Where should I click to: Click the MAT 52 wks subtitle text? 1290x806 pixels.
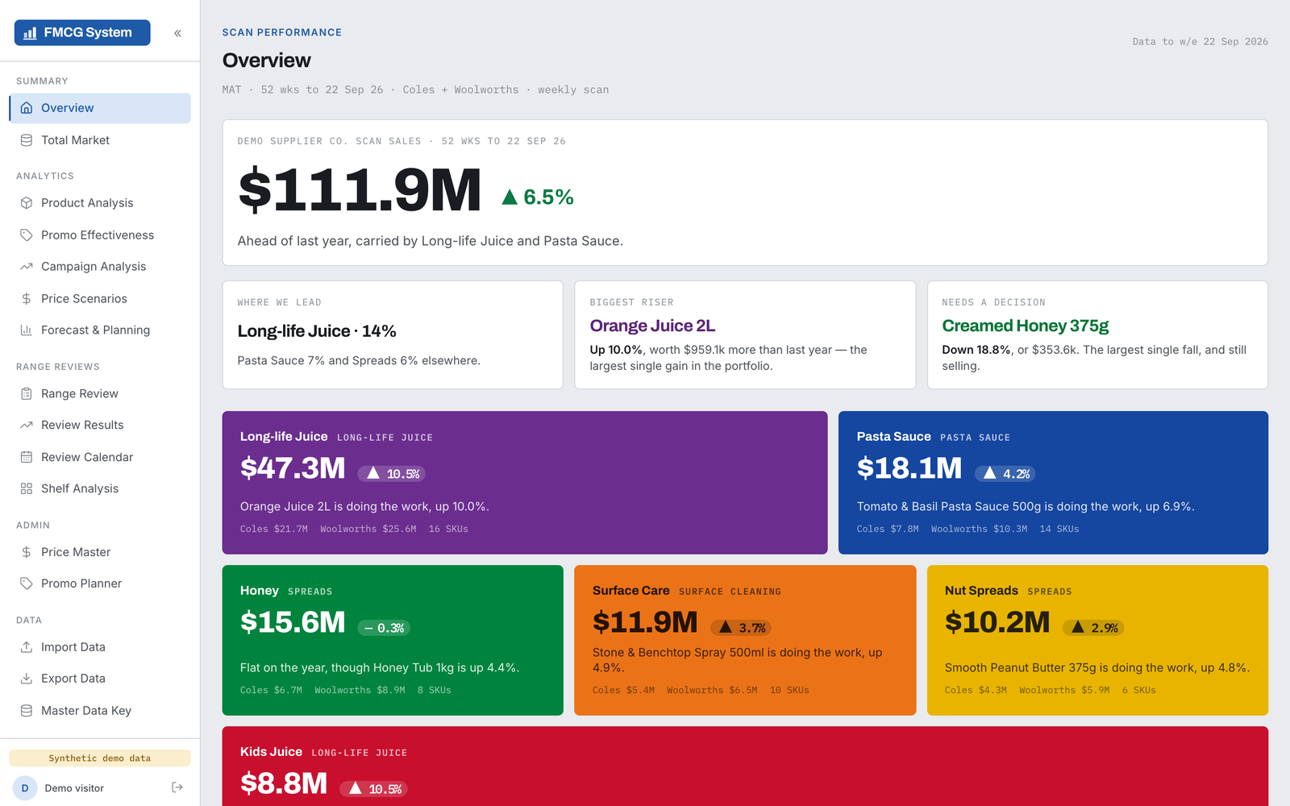(415, 90)
